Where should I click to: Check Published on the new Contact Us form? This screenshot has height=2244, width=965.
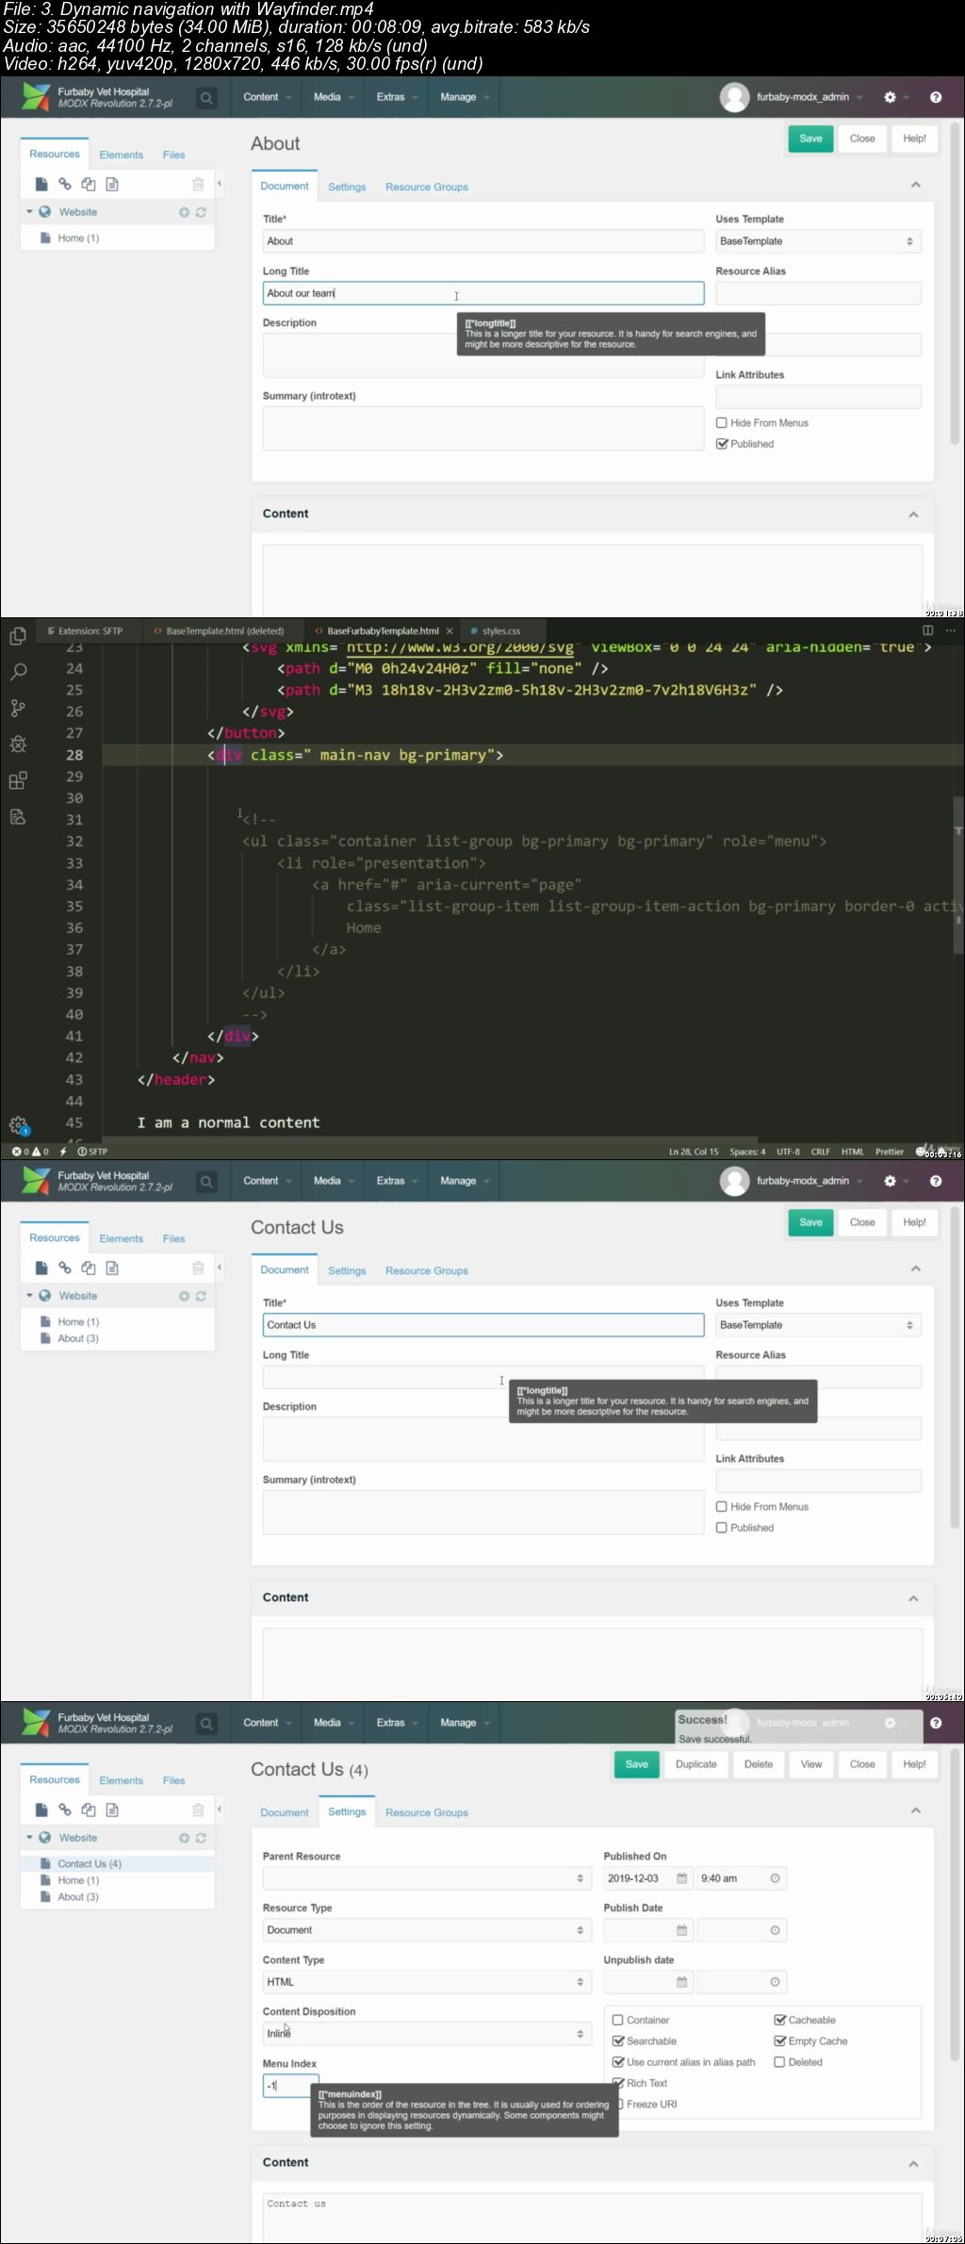pos(722,1528)
